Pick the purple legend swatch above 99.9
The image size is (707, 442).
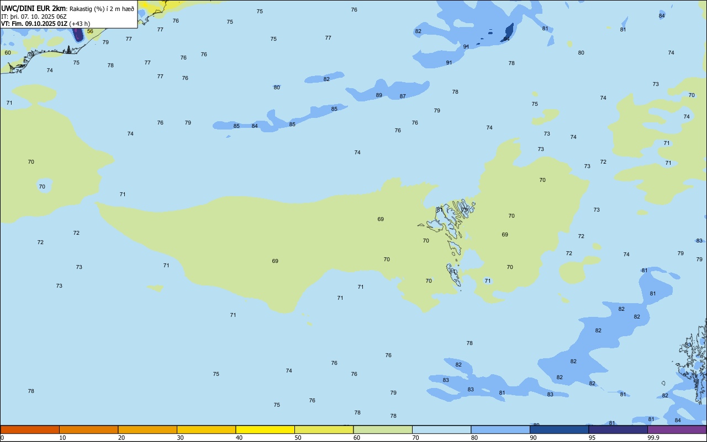(x=677, y=429)
